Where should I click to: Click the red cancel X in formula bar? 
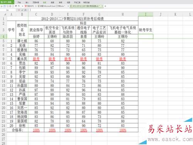coord(19,10)
